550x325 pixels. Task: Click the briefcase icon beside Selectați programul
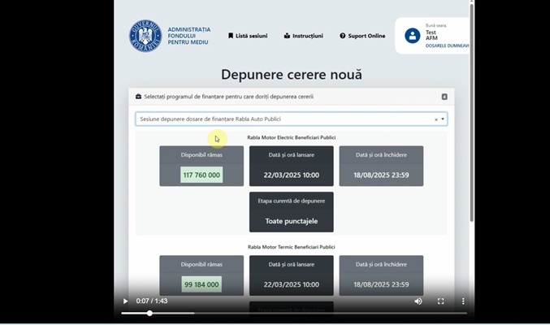tap(138, 97)
